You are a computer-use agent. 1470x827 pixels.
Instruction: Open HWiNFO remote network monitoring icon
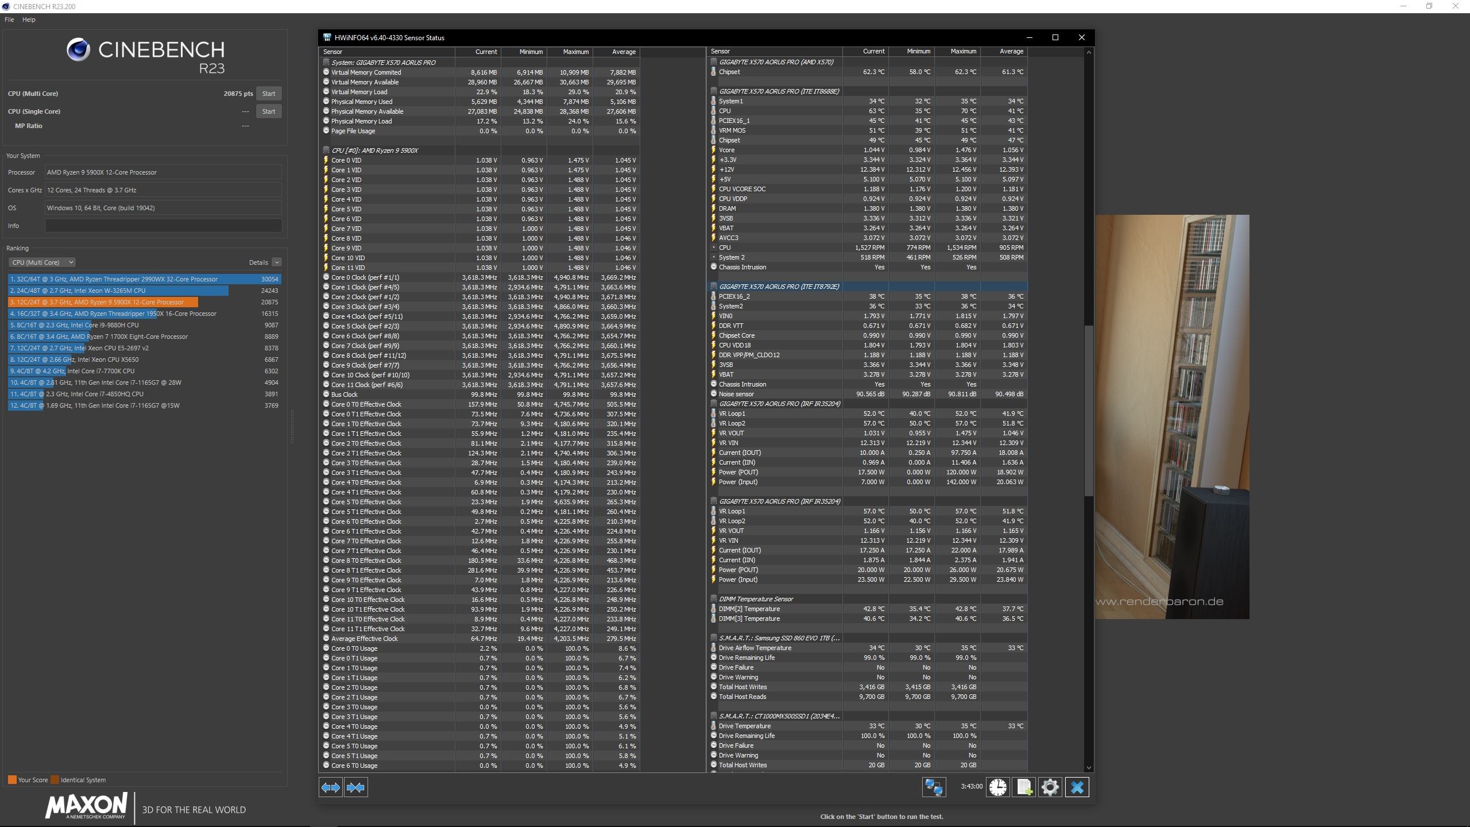click(934, 787)
